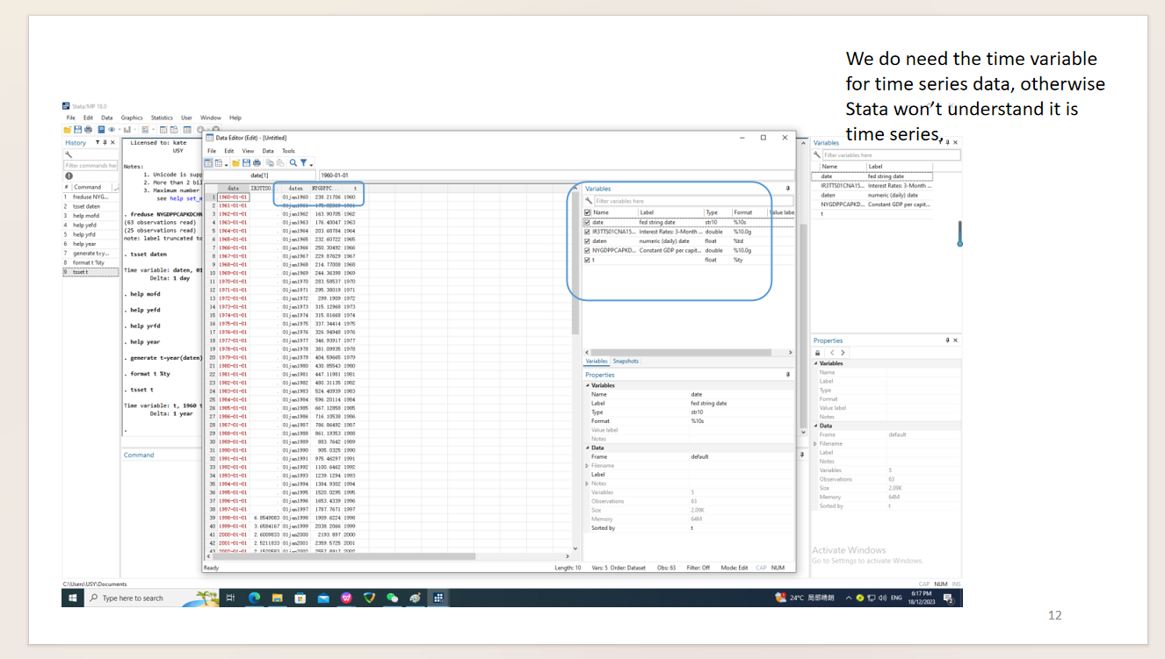Click the save icon in Data Editor toolbar
The image size is (1165, 659).
(246, 163)
